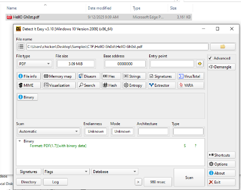
Task: Click the Base address field
Action: 125,64
